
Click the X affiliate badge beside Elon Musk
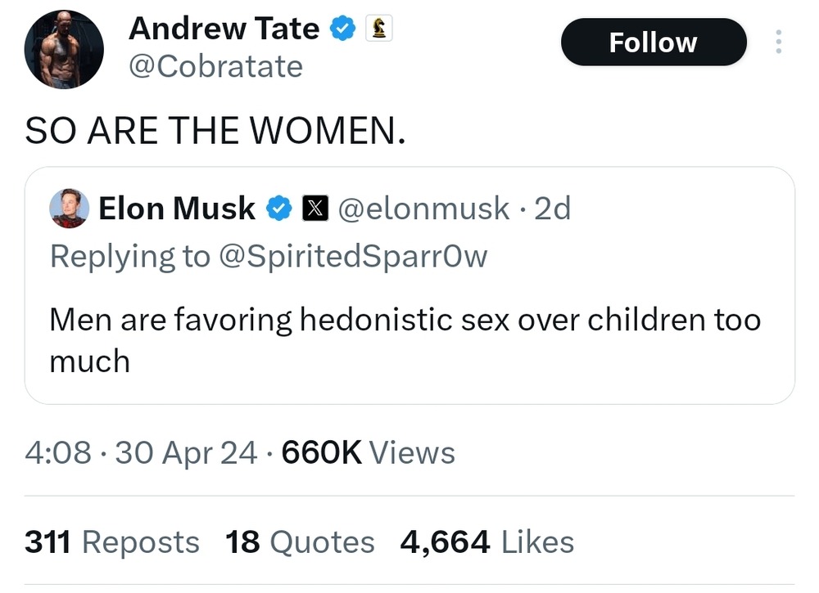pos(315,209)
